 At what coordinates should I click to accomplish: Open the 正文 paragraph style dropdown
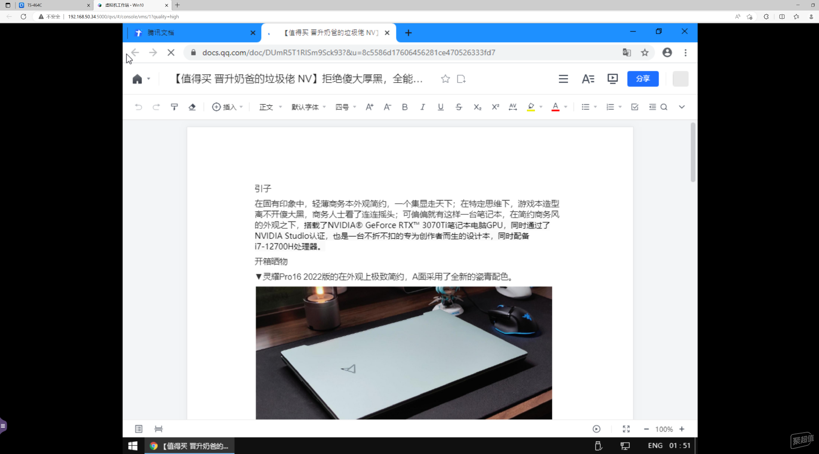point(270,107)
